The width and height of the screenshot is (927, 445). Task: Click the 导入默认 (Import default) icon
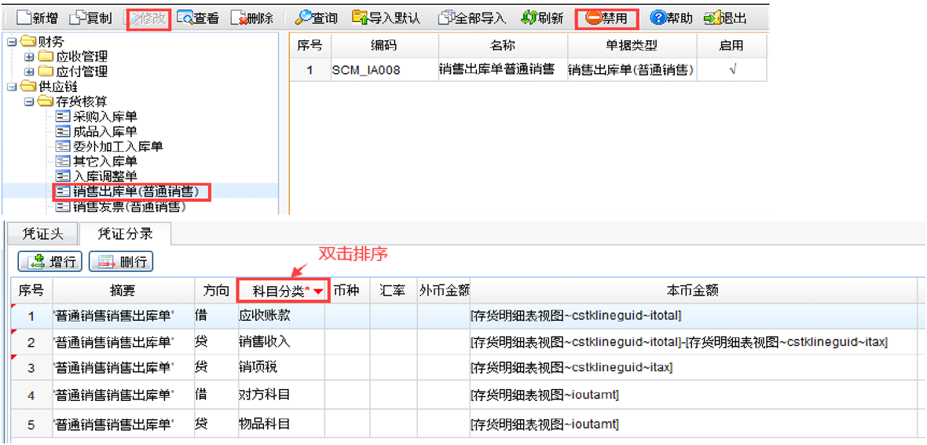point(361,18)
